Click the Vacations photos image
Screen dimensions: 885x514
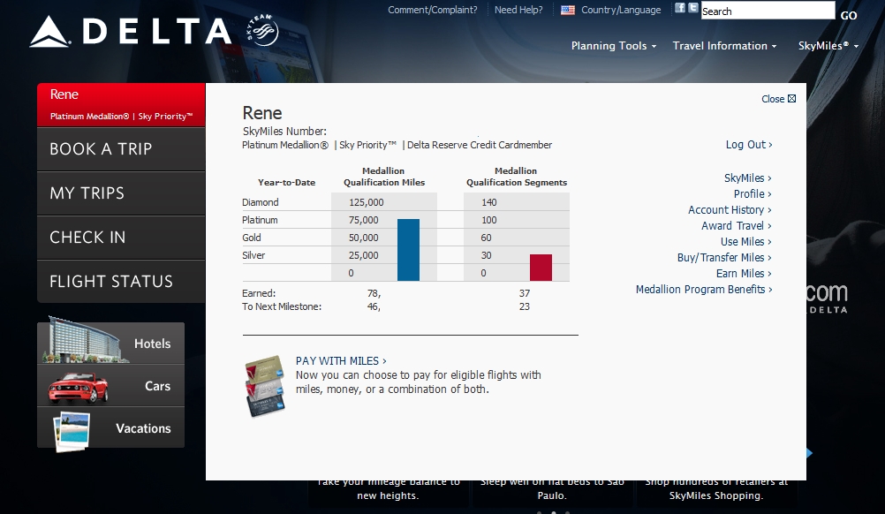(x=72, y=430)
